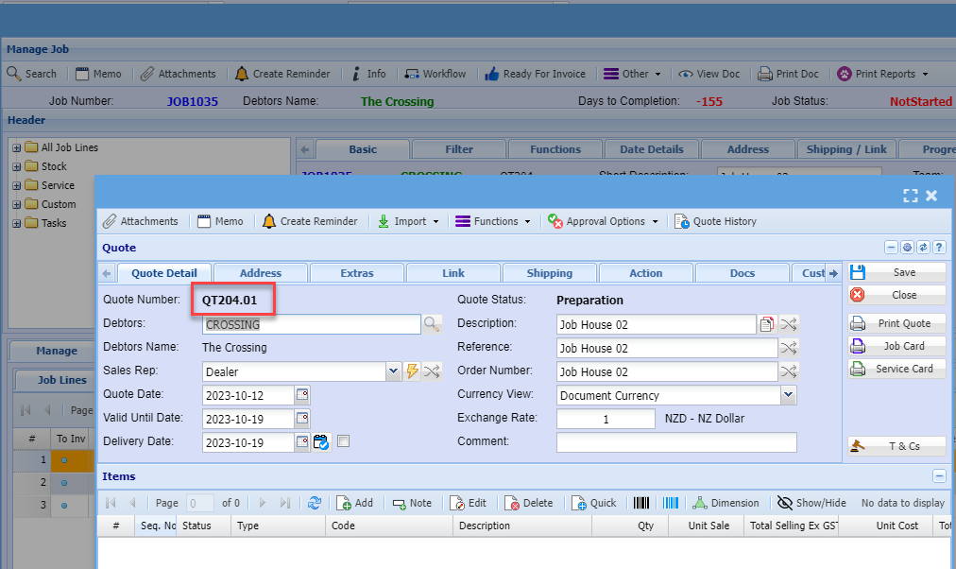Image resolution: width=956 pixels, height=569 pixels.
Task: Collapse the Items panel
Action: coord(939,476)
